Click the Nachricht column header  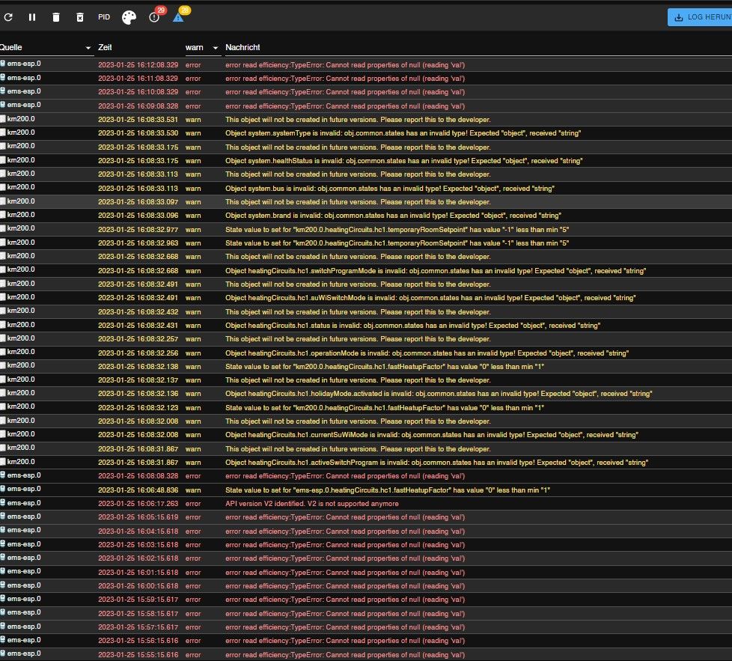click(x=243, y=47)
